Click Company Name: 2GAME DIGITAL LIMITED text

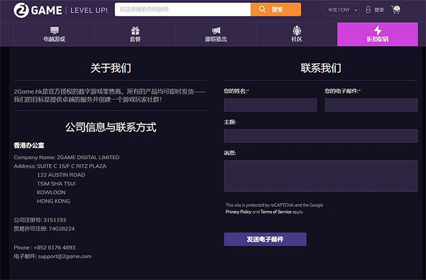(67, 157)
